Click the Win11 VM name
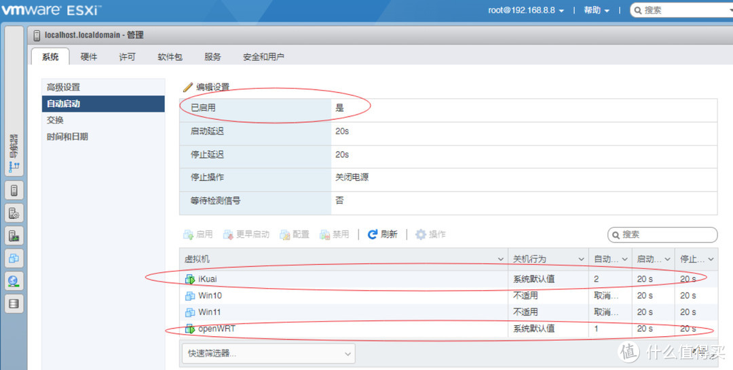Screen dimensions: 733x370 [x=209, y=312]
